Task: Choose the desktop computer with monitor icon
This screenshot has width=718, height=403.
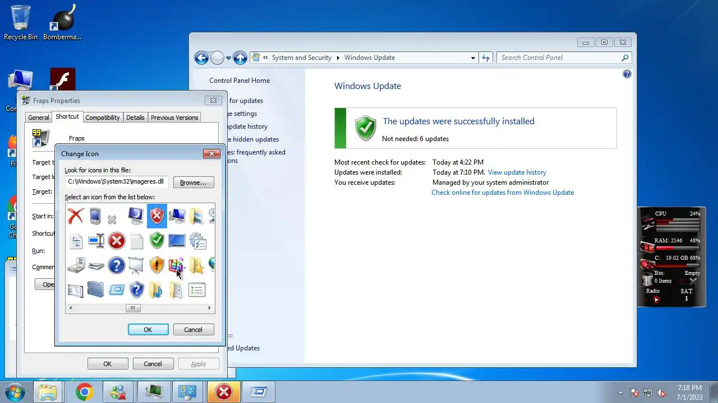Action: click(x=177, y=215)
